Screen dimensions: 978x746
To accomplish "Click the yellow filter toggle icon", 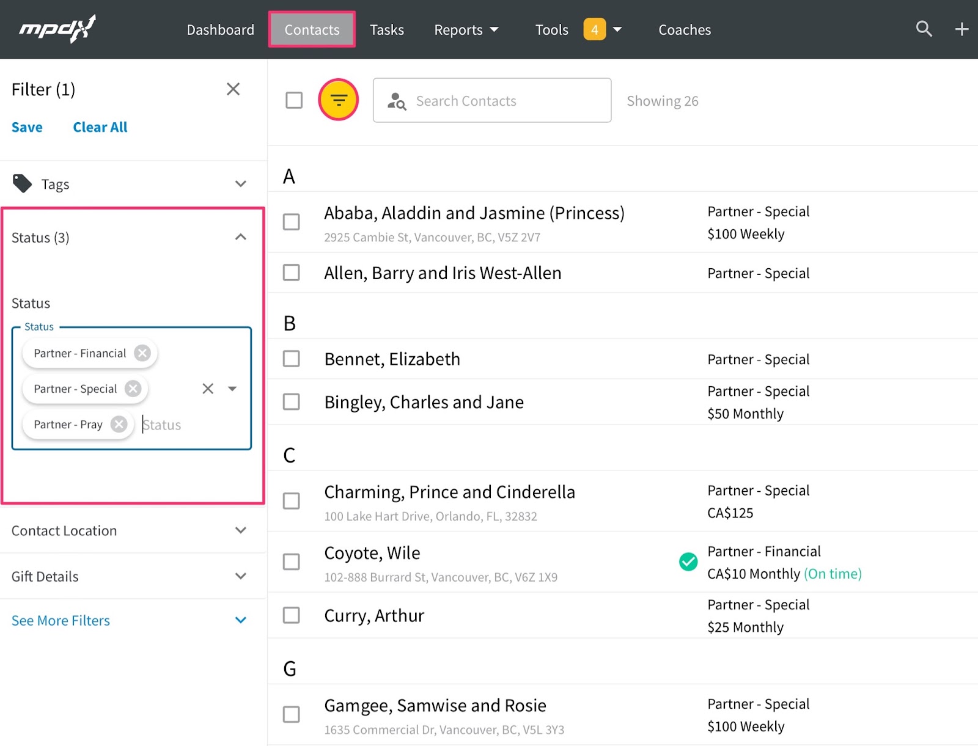I will 338,100.
